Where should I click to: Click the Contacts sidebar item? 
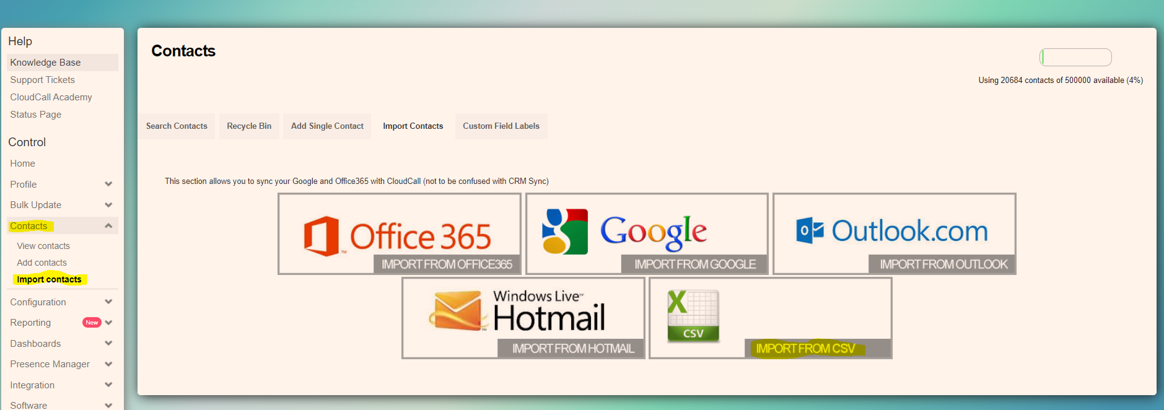coord(28,226)
